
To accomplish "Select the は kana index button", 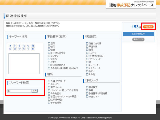I will pos(10,49).
